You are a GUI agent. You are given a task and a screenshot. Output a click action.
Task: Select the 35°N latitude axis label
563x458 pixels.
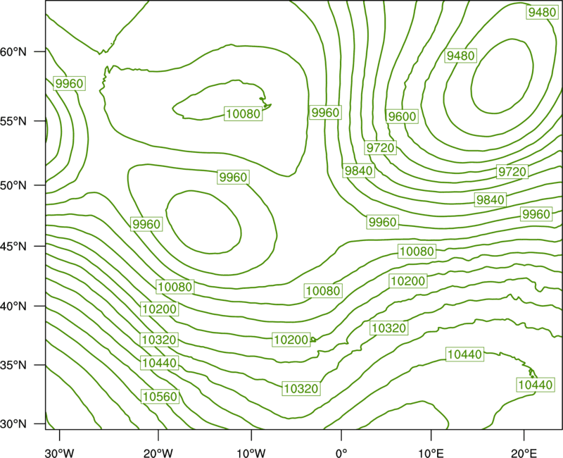(13, 365)
